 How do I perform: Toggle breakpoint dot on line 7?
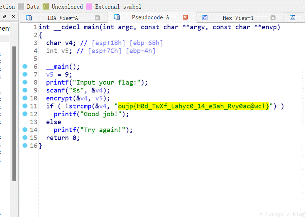pos(25,74)
